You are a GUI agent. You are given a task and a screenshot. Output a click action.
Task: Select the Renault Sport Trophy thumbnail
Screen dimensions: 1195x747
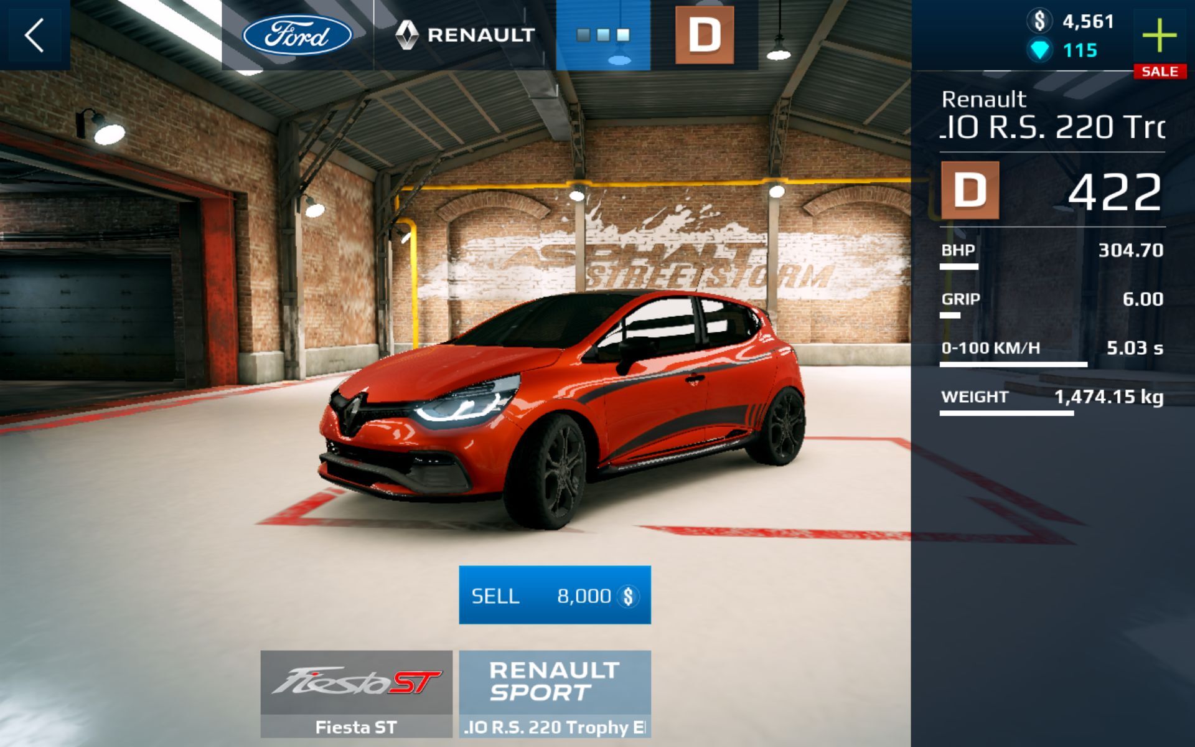(555, 693)
